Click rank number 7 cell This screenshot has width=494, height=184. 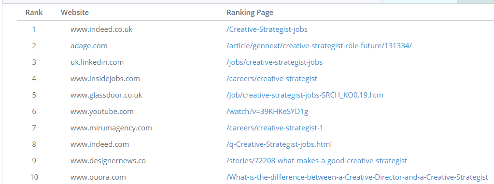(x=34, y=128)
